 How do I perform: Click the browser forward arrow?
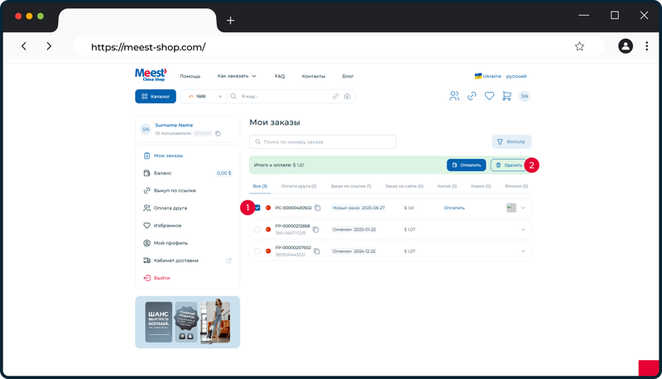(x=49, y=46)
